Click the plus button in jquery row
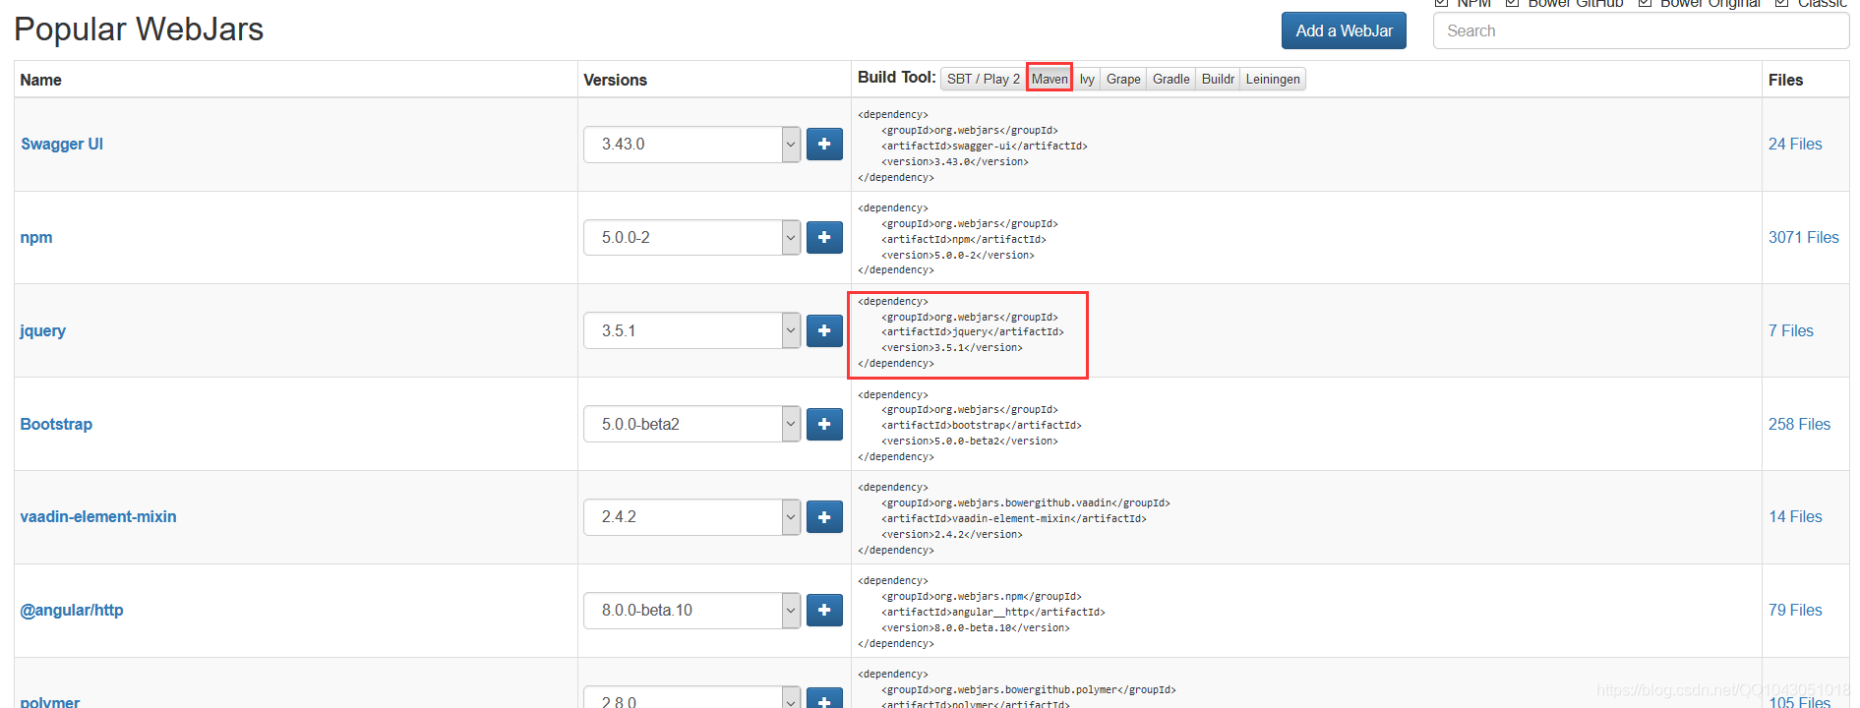The height and width of the screenshot is (708, 1860). point(824,330)
